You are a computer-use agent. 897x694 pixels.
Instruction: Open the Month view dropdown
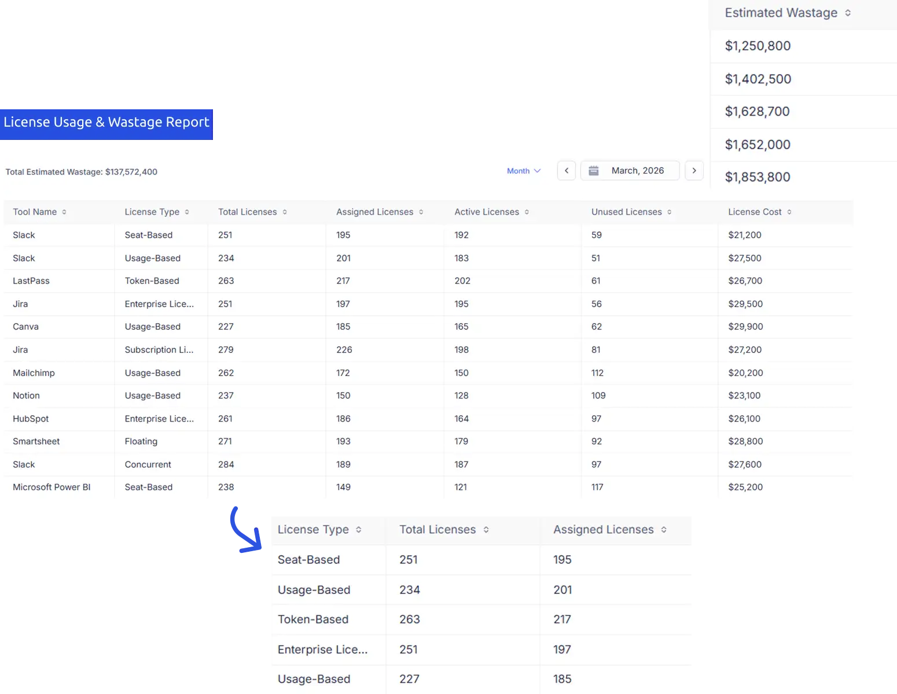click(523, 170)
